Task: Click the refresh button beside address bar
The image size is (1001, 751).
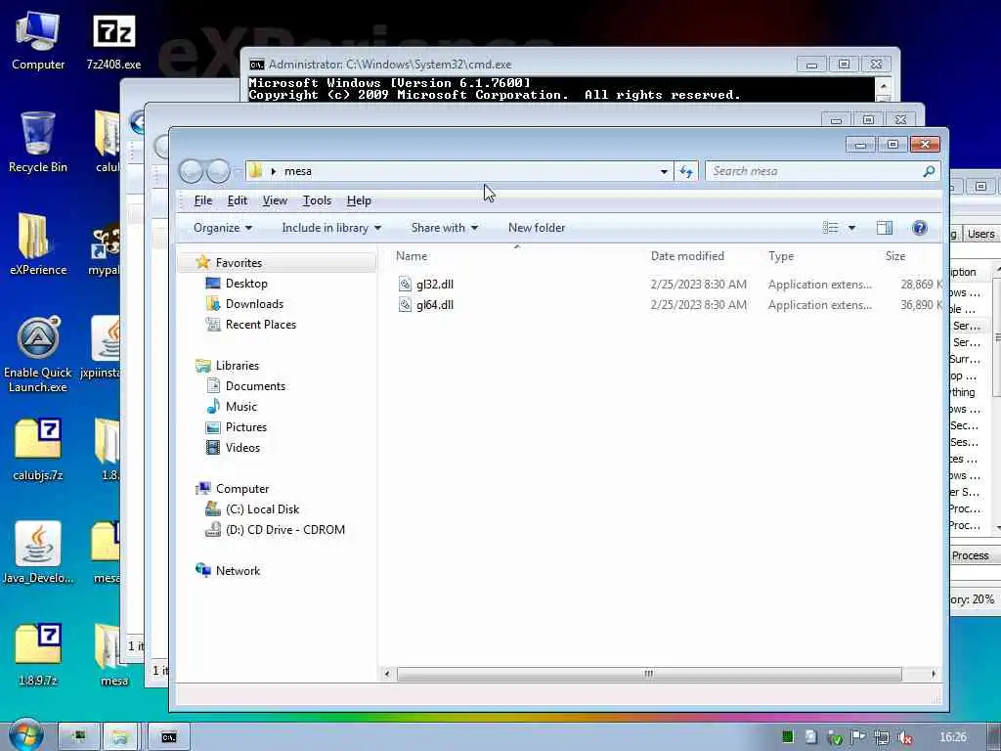Action: point(686,171)
